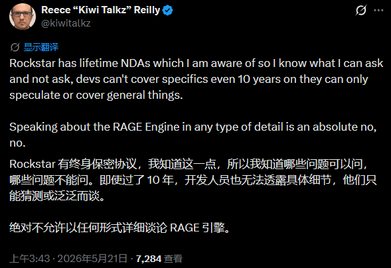
Task: Open the 7,284 view count
Action: [x=149, y=259]
